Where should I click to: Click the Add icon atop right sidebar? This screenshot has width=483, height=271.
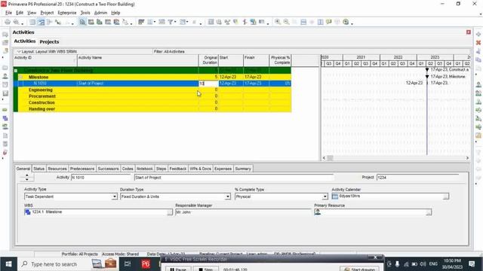pyautogui.click(x=478, y=34)
